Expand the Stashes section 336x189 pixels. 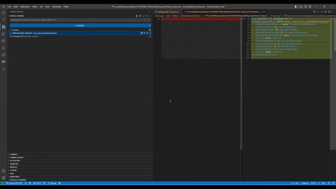click(x=13, y=170)
